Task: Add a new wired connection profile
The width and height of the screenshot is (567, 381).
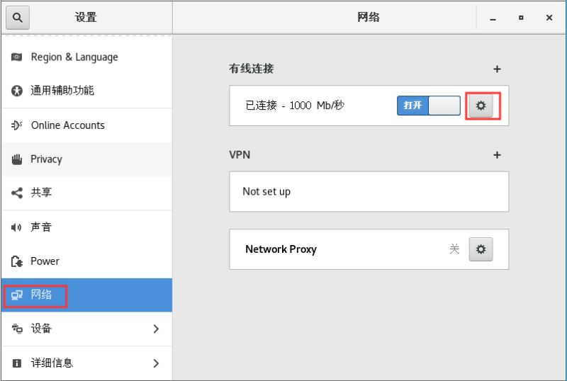Action: (497, 69)
